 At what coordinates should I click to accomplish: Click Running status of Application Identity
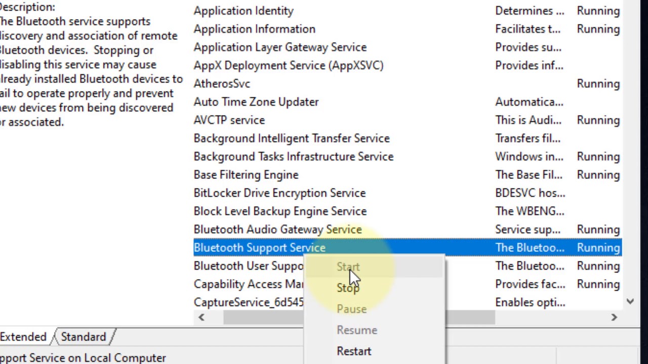pos(598,11)
